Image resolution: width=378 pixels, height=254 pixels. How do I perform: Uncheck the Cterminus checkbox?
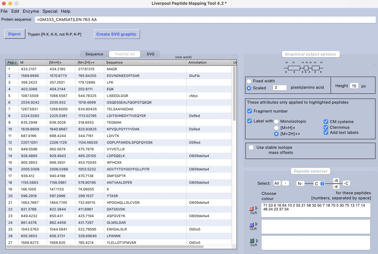click(326, 127)
